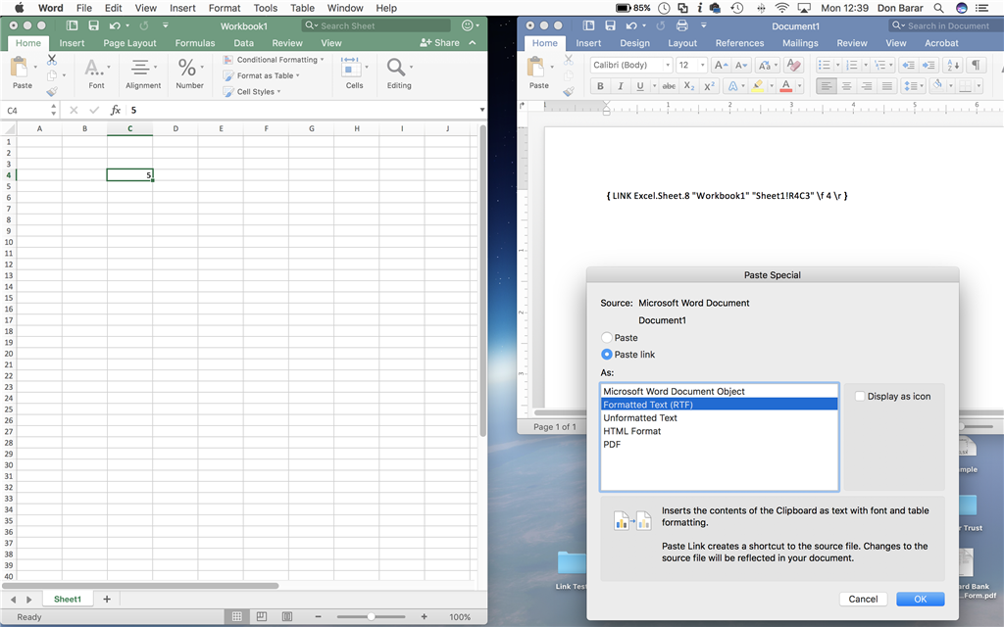Open the Formulas tab in Excel
1004x627 pixels.
click(x=195, y=43)
